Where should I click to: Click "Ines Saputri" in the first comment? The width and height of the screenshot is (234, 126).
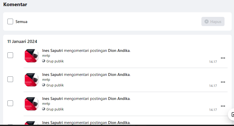pyautogui.click(x=52, y=51)
